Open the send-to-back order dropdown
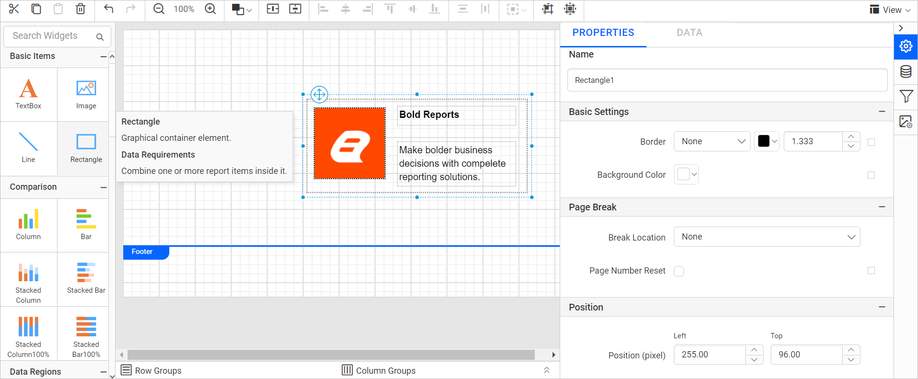918x379 pixels. 241,9
